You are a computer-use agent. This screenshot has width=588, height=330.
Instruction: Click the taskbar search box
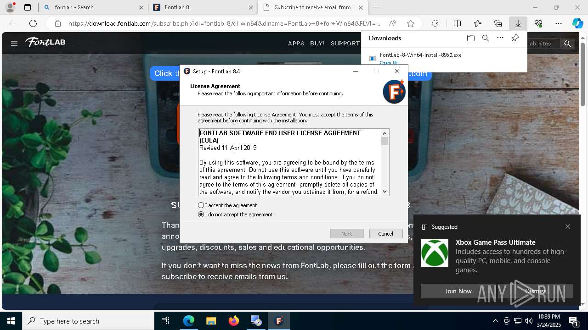[x=88, y=321]
